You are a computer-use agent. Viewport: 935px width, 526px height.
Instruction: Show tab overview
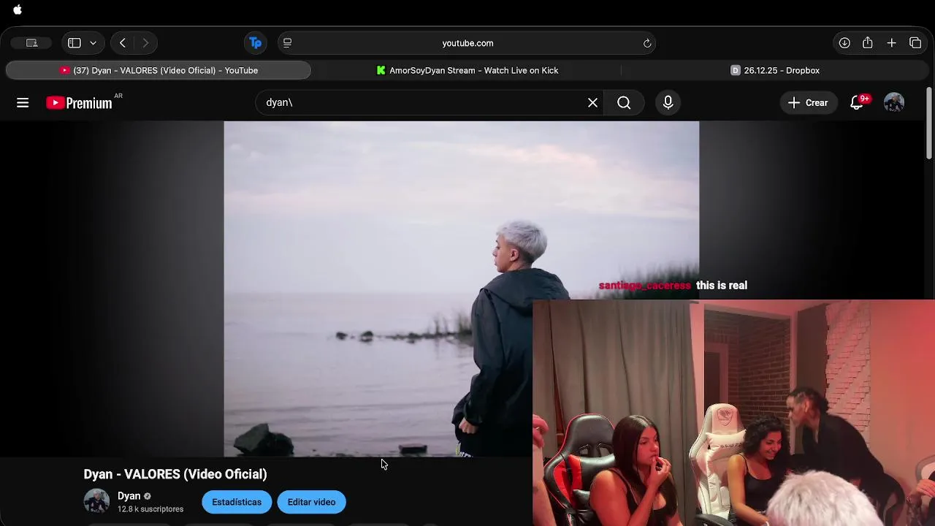click(x=915, y=43)
